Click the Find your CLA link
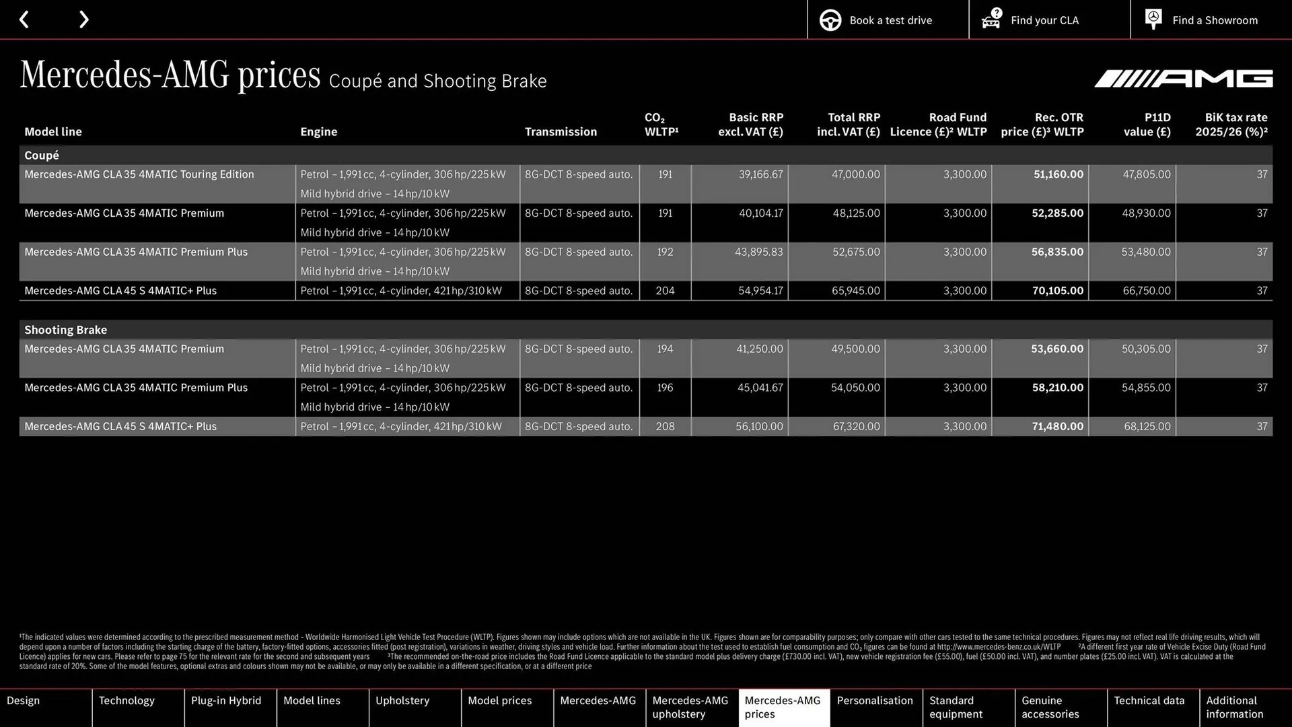Viewport: 1292px width, 727px height. click(1044, 20)
